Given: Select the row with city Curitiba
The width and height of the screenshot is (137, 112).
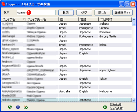Looking at the screenshot, I should click(67, 28).
